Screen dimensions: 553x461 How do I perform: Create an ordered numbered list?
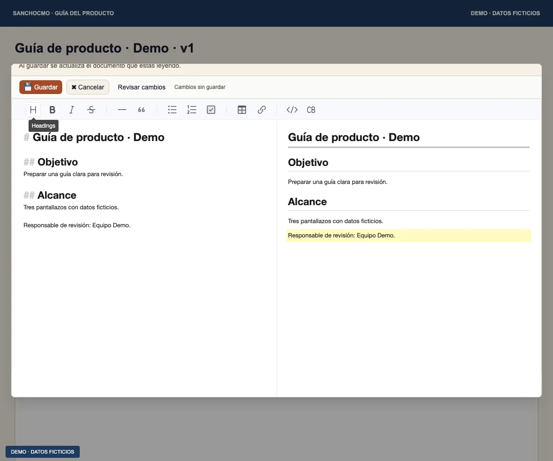tap(192, 110)
